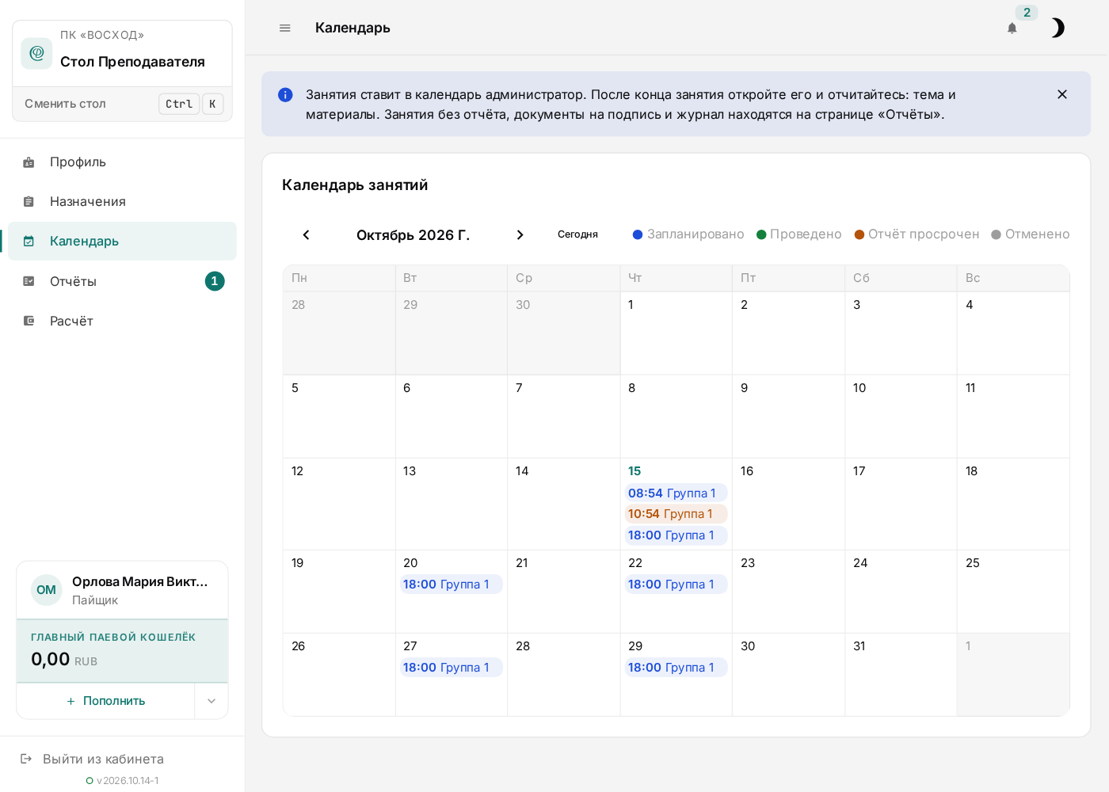
Task: Click Выйти из кабинета
Action: click(x=103, y=759)
